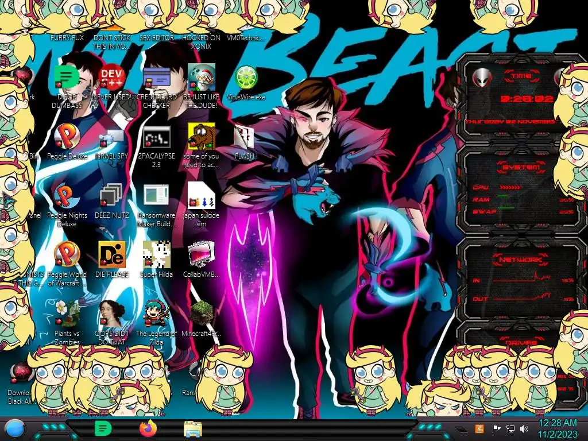Click the TIME header in the gadget
This screenshot has height=441, width=588.
pyautogui.click(x=521, y=76)
